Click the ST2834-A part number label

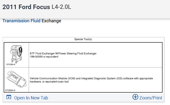[10, 90]
